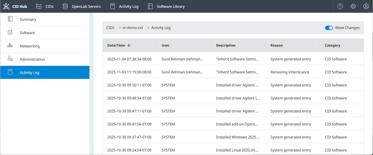Click Installed driver Agilent L... description cell
373x155 pixels.
pos(238,98)
